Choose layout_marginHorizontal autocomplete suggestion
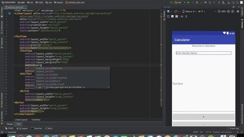Viewport: 244px width, 137px height. (x=72, y=78)
